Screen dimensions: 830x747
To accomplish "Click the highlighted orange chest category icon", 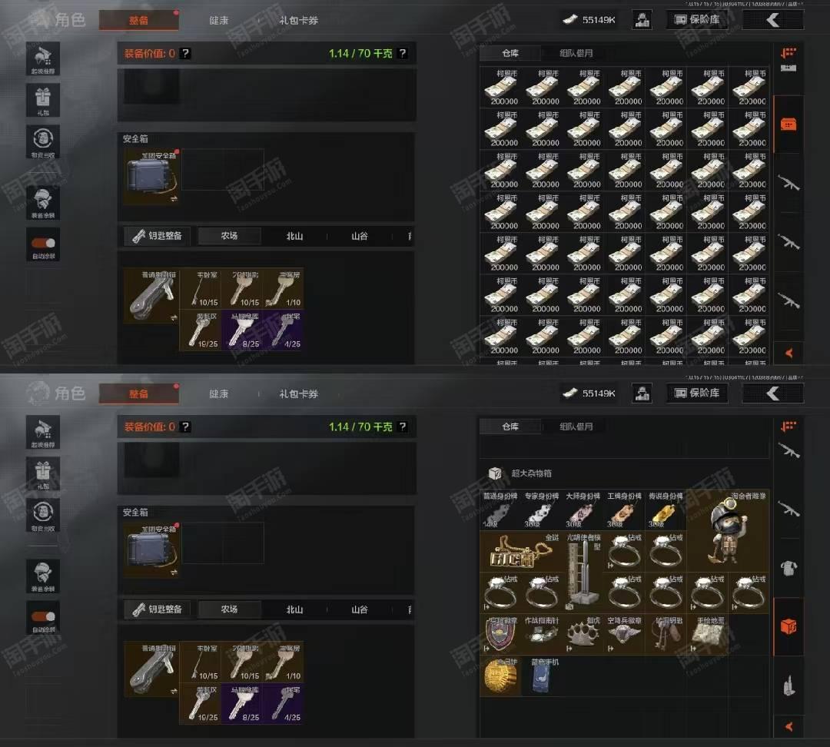I will 788,626.
